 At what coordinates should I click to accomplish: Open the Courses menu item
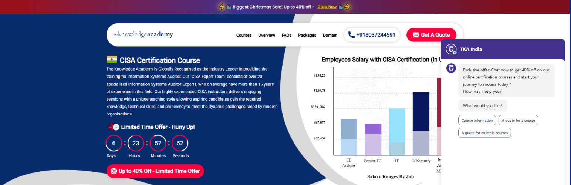click(x=244, y=35)
